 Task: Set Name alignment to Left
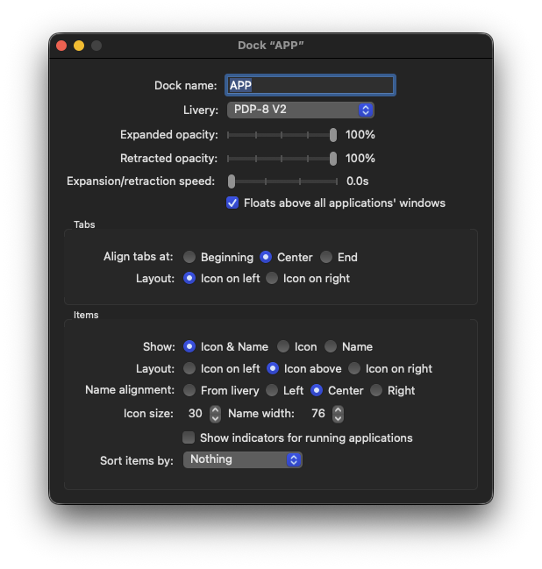[x=272, y=391]
